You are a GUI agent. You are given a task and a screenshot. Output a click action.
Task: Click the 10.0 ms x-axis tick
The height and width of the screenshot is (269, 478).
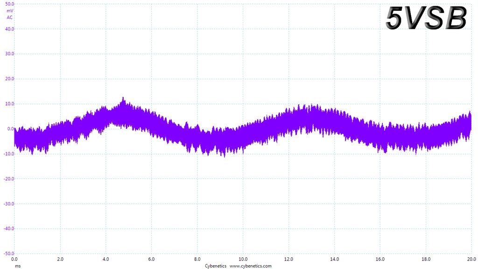[243, 259]
